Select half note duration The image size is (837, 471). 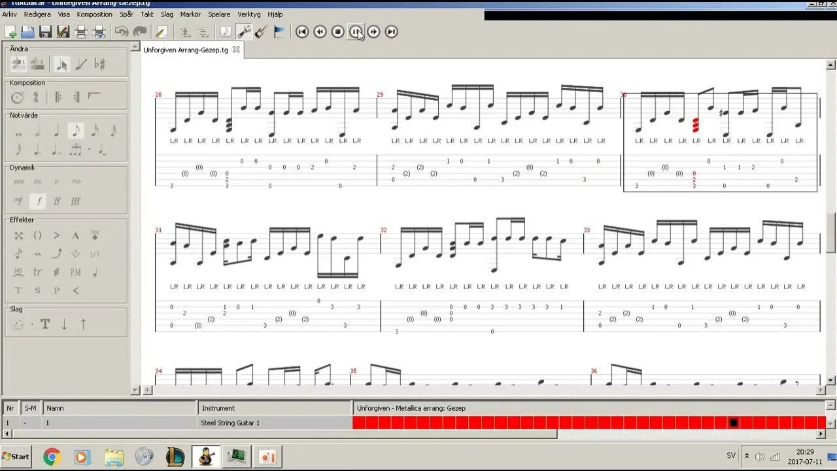point(37,131)
